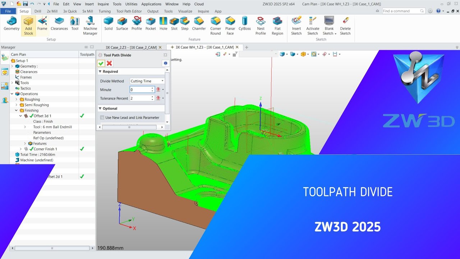Expand the Roughing folder
This screenshot has height=259, width=460.
click(x=17, y=99)
